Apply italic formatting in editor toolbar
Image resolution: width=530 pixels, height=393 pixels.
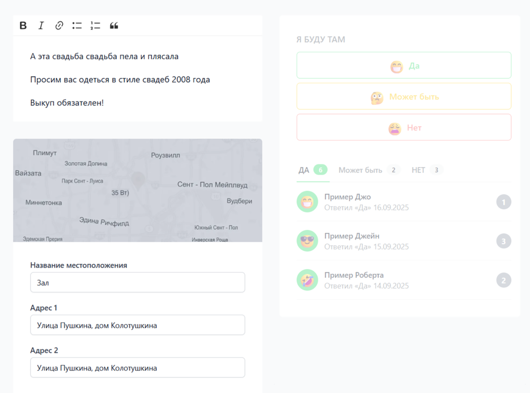click(x=41, y=26)
